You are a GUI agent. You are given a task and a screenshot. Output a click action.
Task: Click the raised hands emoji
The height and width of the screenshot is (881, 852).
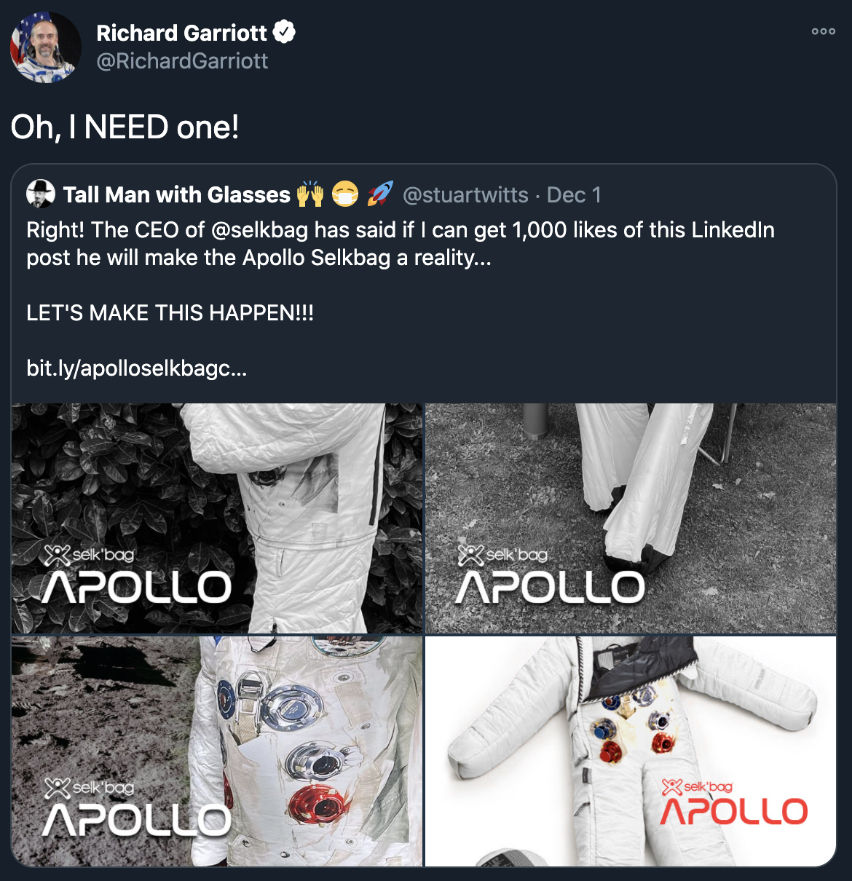(x=309, y=195)
